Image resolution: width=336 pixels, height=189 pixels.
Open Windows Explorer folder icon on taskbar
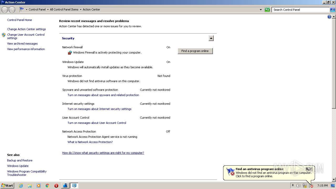coord(30,186)
